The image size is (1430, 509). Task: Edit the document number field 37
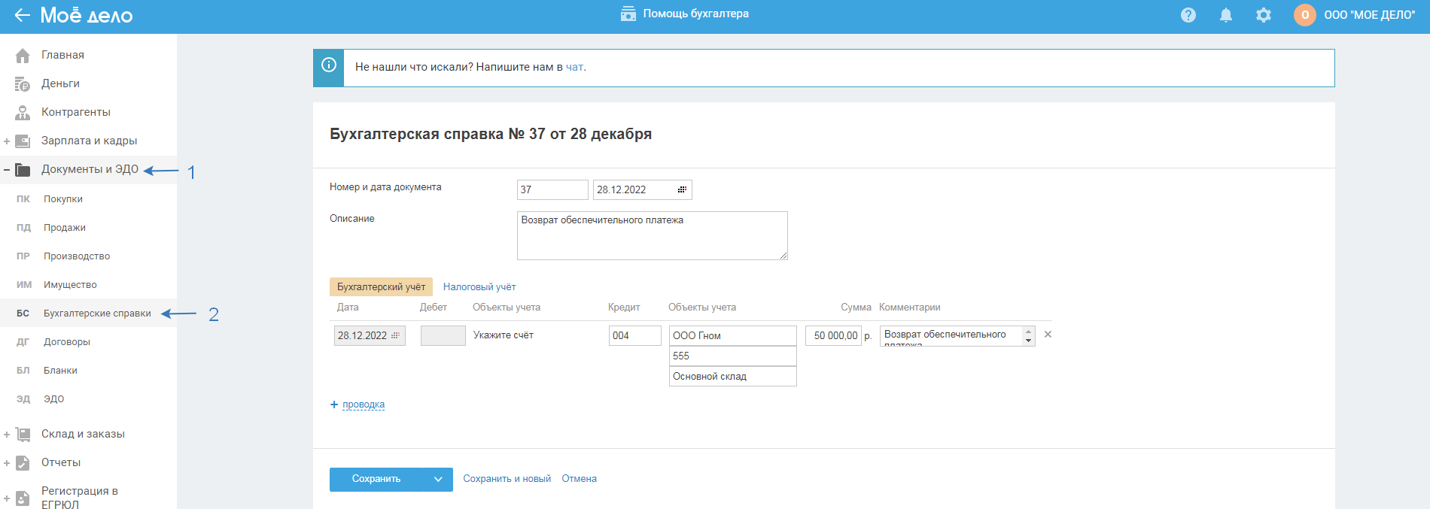tap(552, 189)
